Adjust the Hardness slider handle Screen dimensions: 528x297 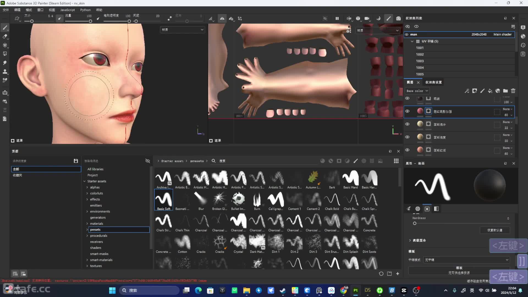click(415, 223)
